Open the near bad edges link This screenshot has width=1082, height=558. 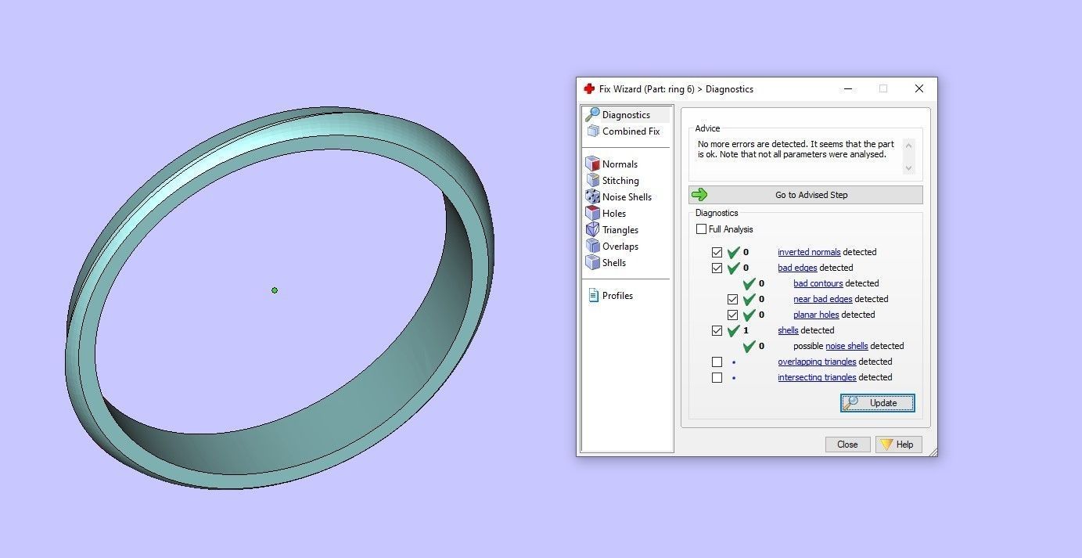tap(823, 299)
